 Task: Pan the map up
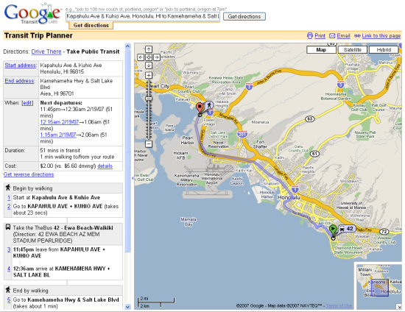pos(149,49)
